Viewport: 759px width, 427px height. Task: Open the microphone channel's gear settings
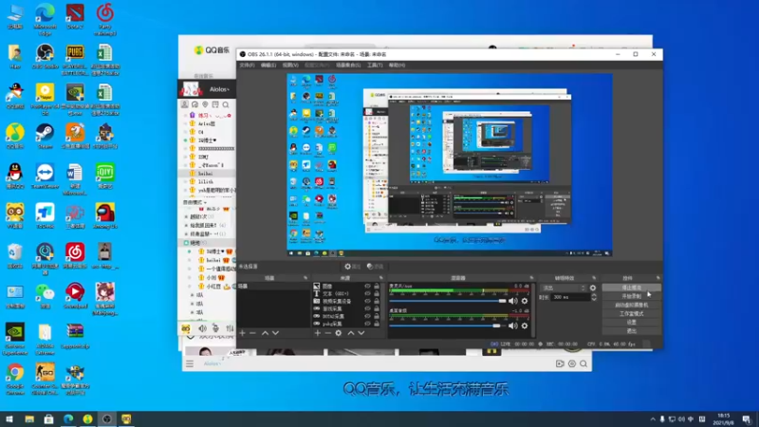point(525,301)
